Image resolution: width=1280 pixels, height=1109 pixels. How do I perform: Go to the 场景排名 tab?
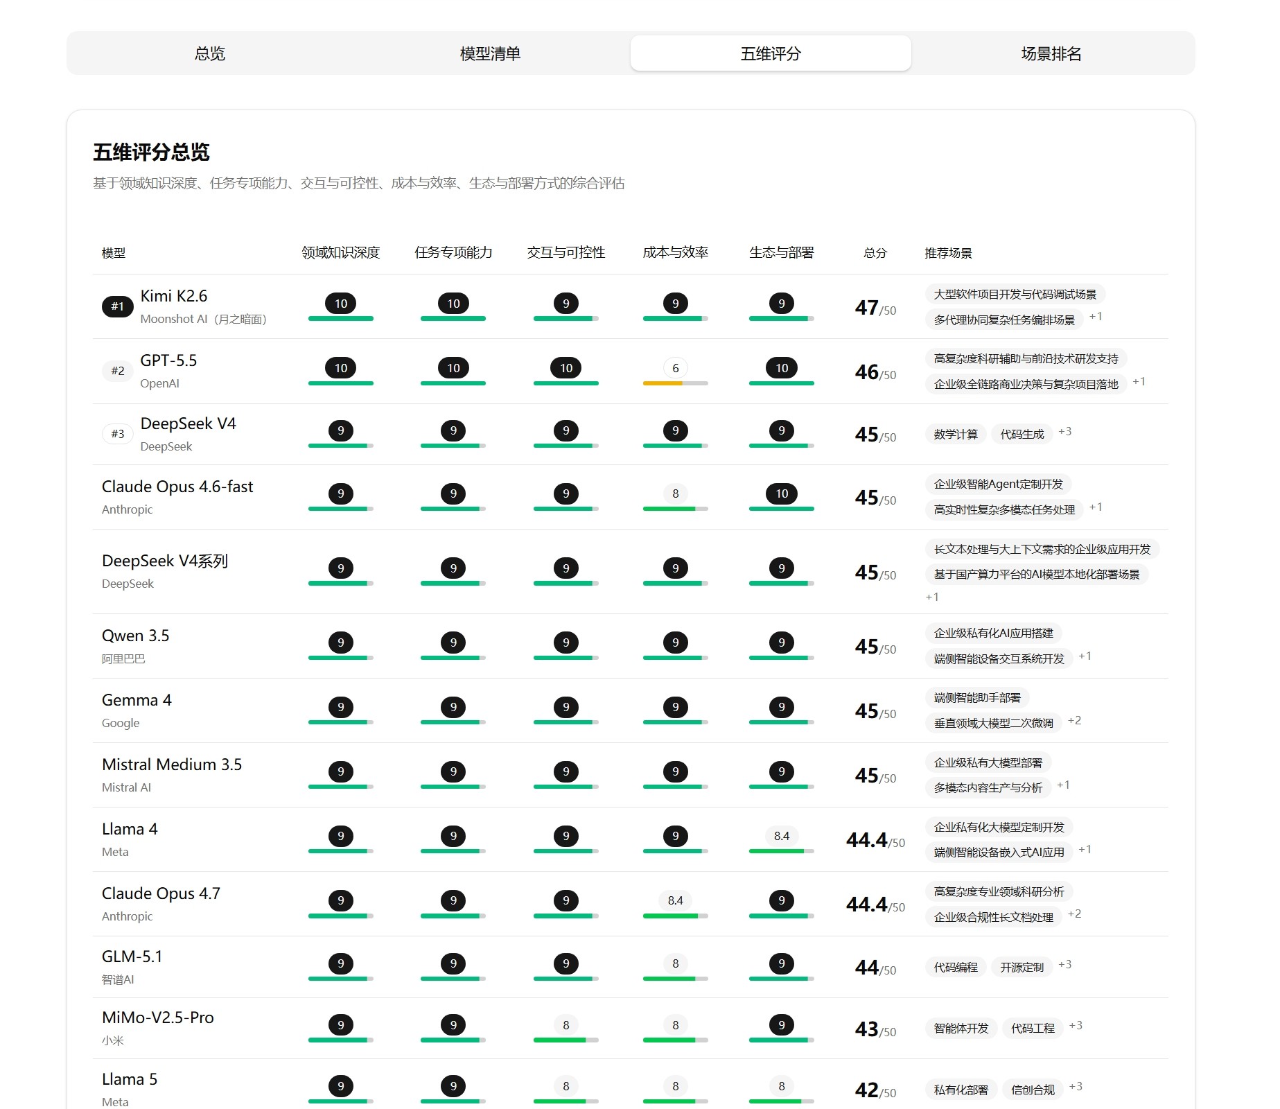point(1051,53)
